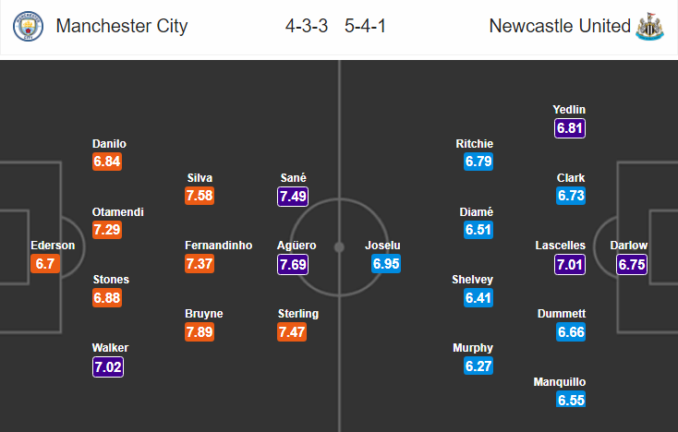Click the Manchester City club crest
The image size is (678, 432).
coord(28,27)
